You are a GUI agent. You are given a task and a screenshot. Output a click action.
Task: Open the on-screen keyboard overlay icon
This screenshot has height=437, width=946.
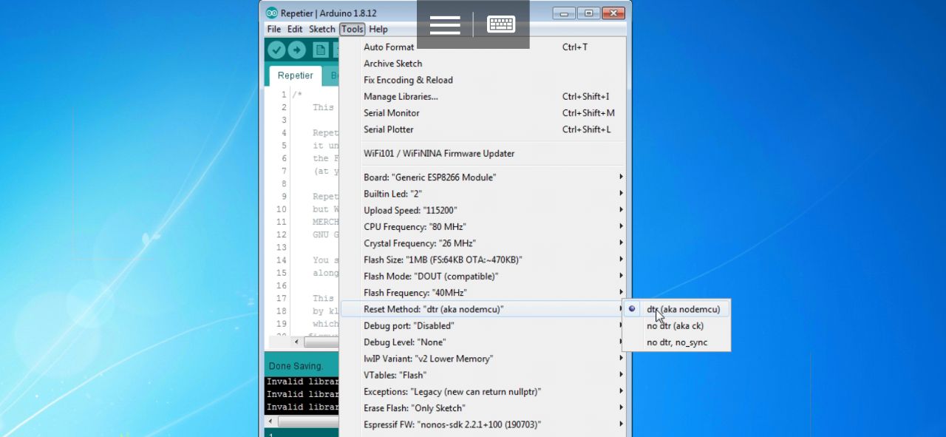pos(501,24)
